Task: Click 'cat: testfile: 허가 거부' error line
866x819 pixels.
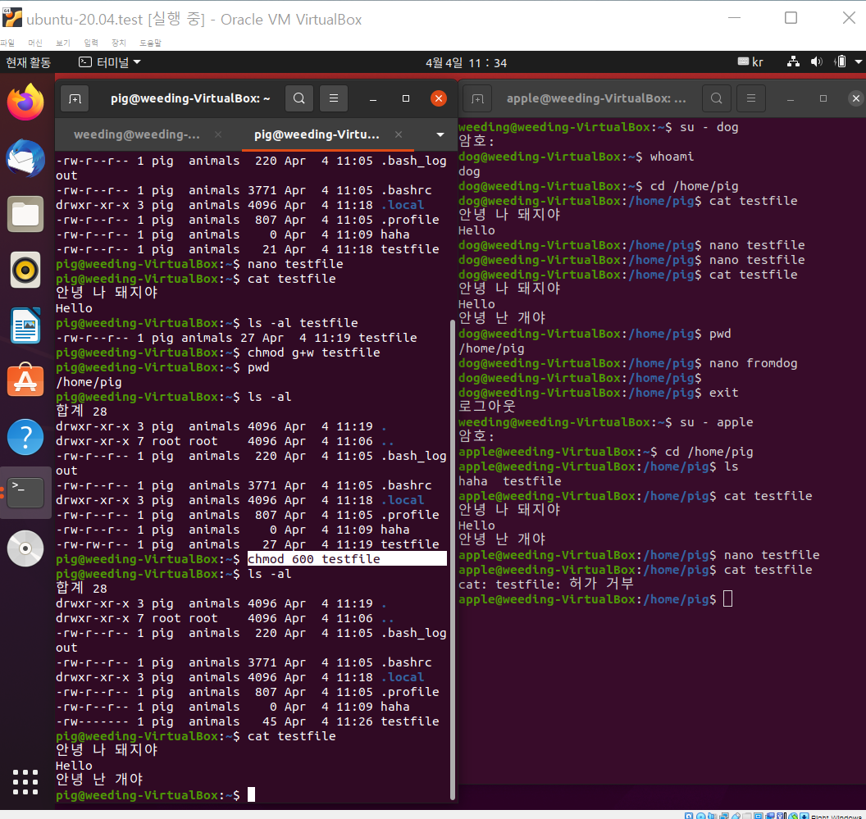Action: click(545, 584)
